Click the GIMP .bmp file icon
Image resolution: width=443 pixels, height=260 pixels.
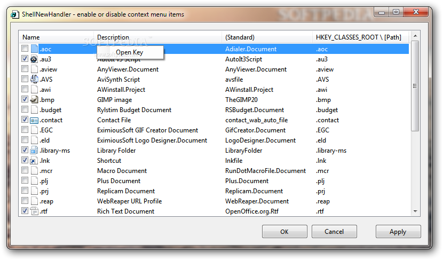coord(34,99)
